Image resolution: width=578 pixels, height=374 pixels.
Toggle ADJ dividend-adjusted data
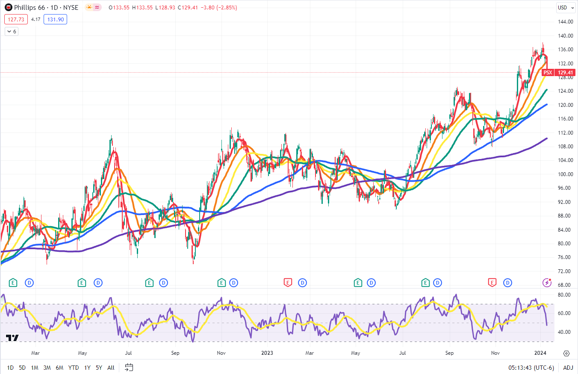(568, 367)
